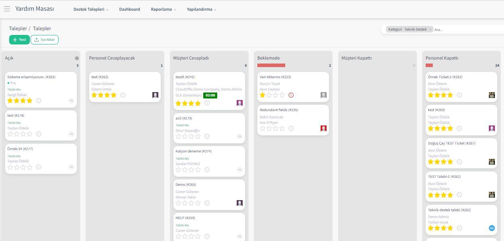Click camera icon on acil (#279) card
This screenshot has width=504, height=241.
point(239,137)
